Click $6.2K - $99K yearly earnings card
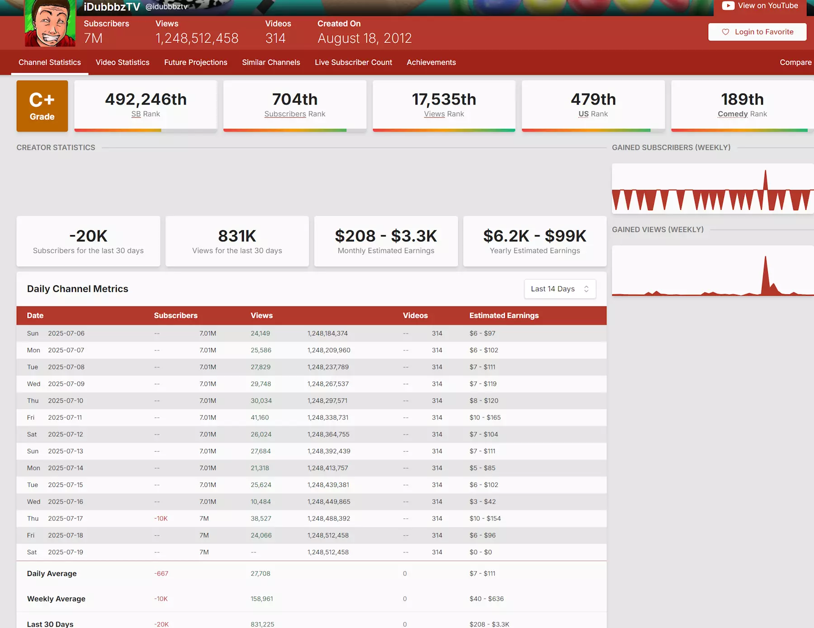 535,241
